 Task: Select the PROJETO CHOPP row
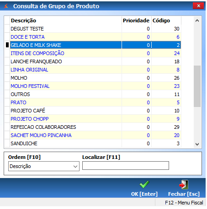pyautogui.click(x=96, y=119)
